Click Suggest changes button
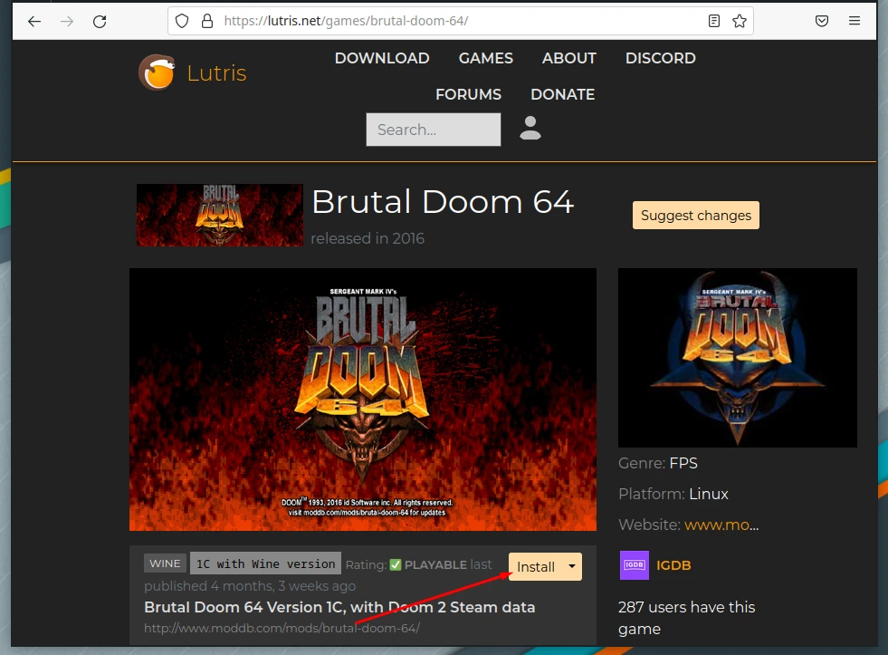The image size is (888, 655). [x=696, y=216]
